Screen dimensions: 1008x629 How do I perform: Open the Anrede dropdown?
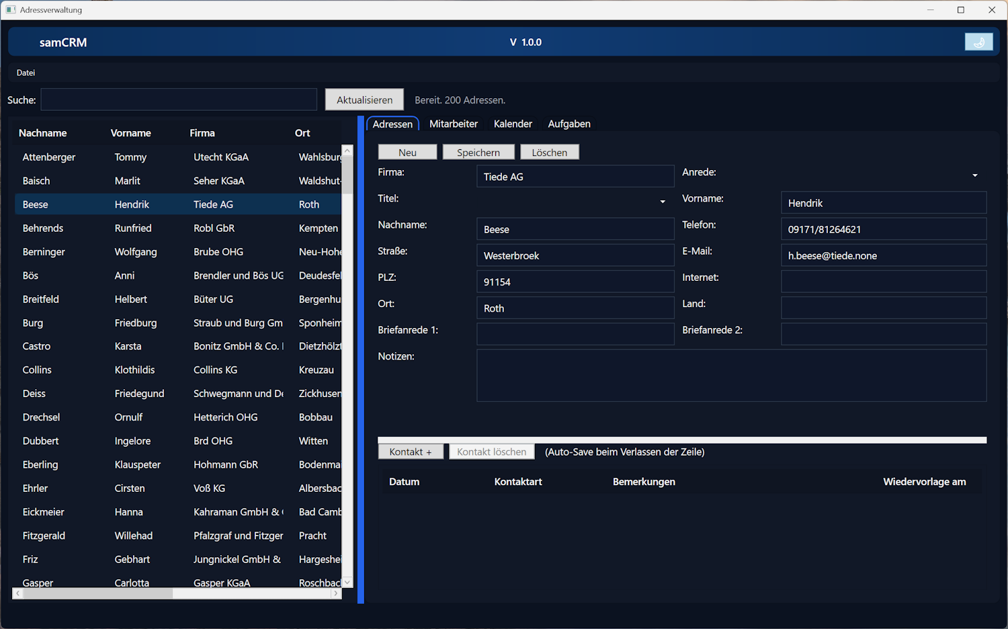[x=974, y=175]
